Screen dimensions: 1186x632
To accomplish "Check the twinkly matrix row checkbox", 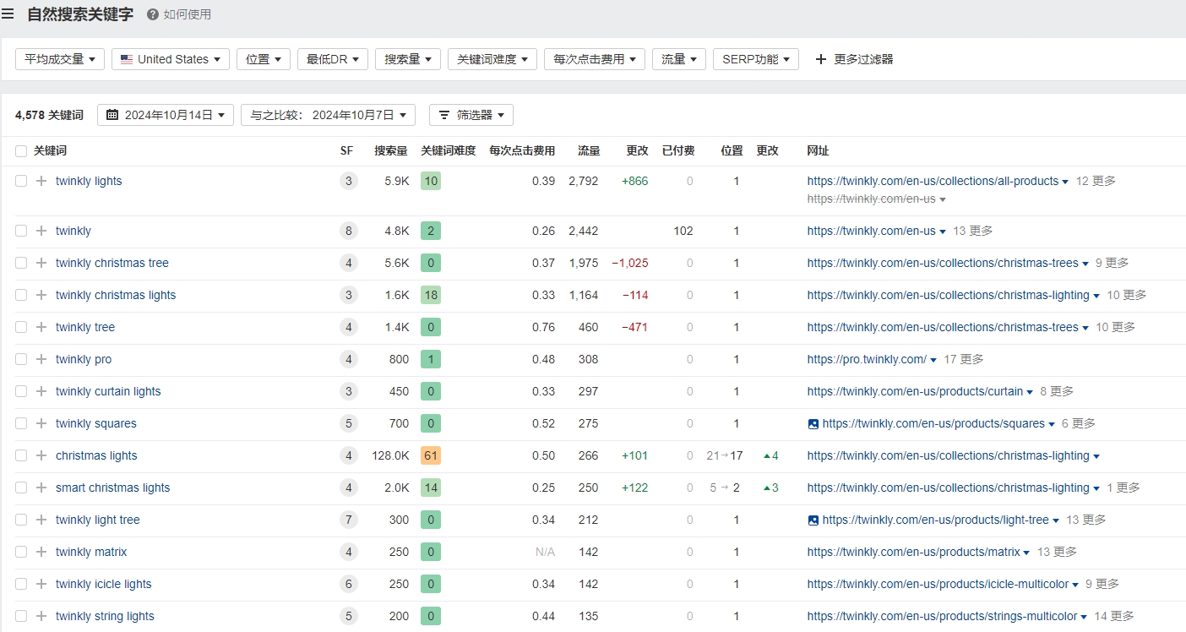I will 21,552.
